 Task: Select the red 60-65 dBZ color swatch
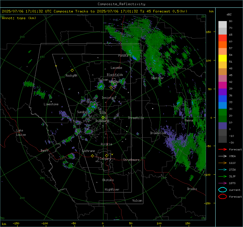point(222,38)
